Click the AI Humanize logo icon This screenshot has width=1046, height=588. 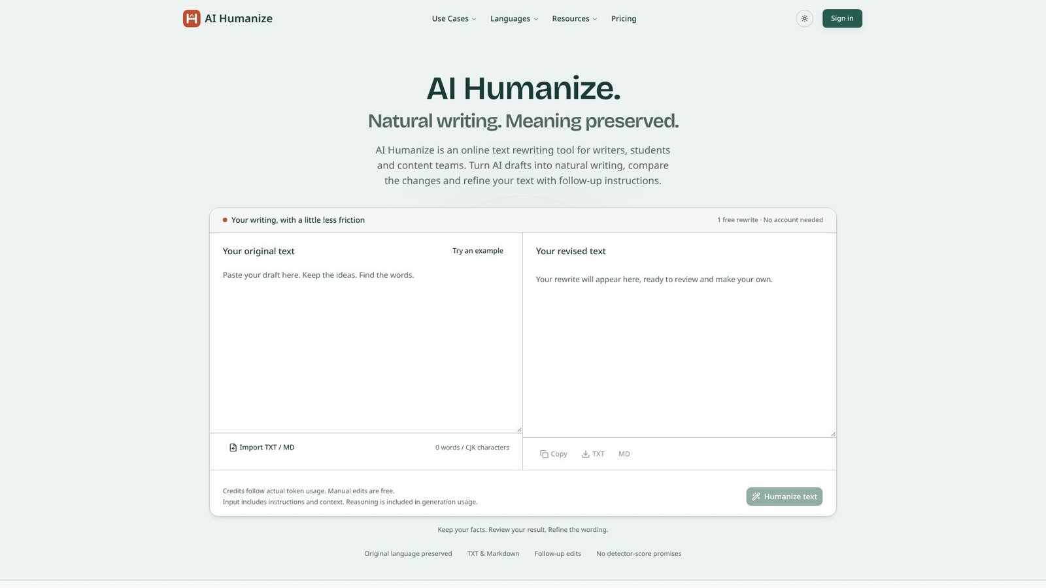[x=192, y=18]
